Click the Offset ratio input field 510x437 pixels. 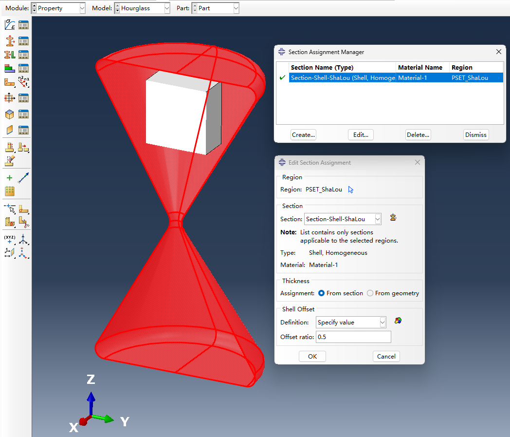pos(353,337)
